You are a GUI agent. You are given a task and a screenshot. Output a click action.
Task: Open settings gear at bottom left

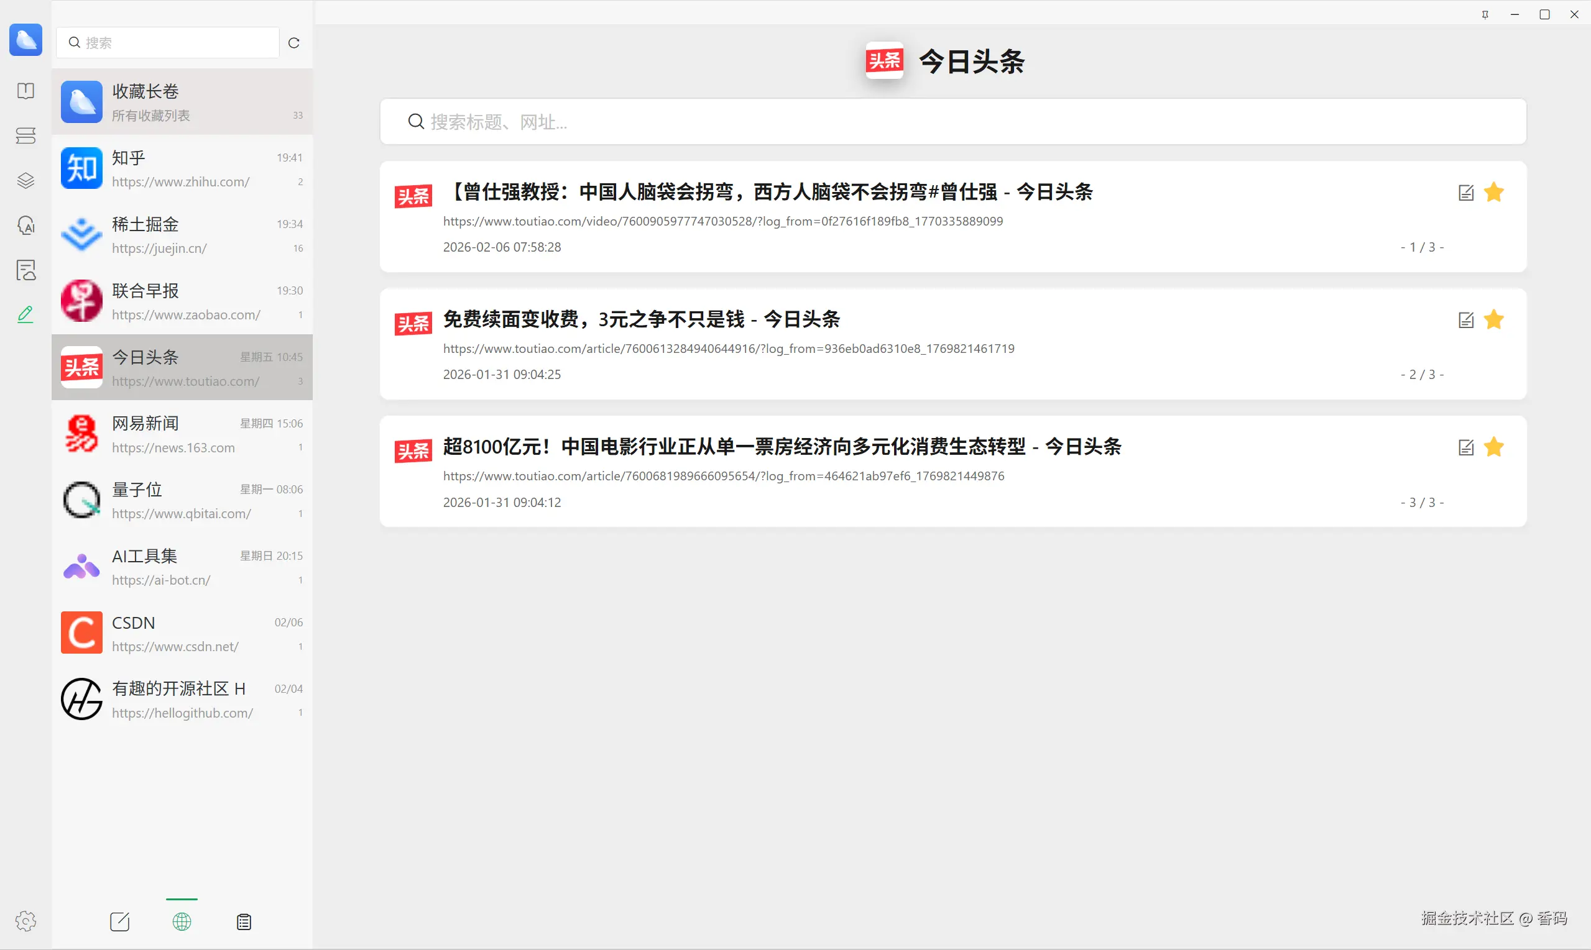(x=25, y=921)
